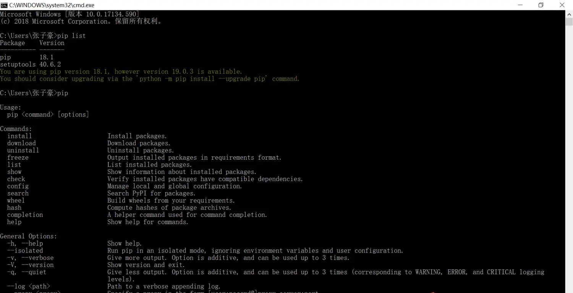This screenshot has width=573, height=293.
Task: Click 'pip <command> [options]' usage line
Action: click(x=48, y=115)
